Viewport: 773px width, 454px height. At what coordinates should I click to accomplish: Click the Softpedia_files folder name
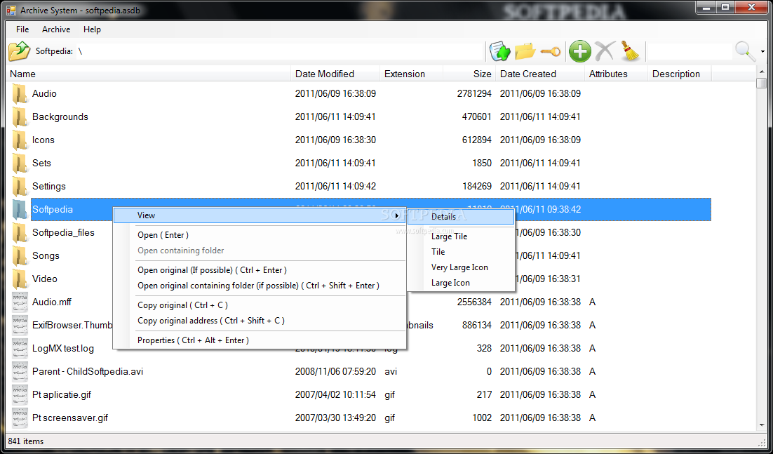[63, 233]
